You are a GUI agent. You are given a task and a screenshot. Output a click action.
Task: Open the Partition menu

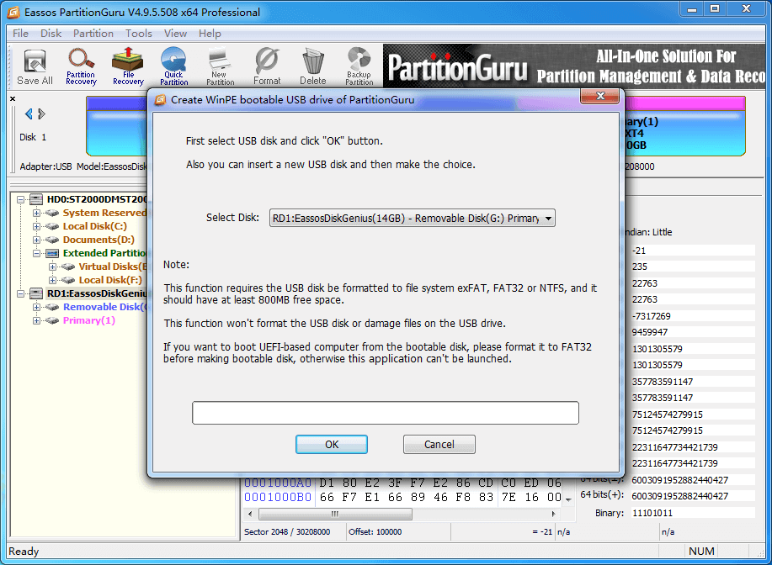pos(93,34)
